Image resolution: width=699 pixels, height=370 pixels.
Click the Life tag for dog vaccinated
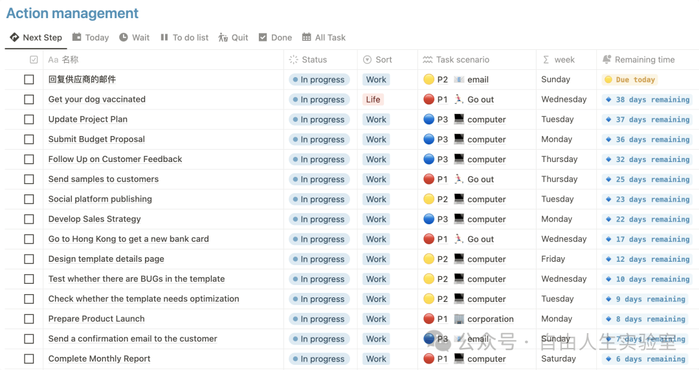coord(373,100)
